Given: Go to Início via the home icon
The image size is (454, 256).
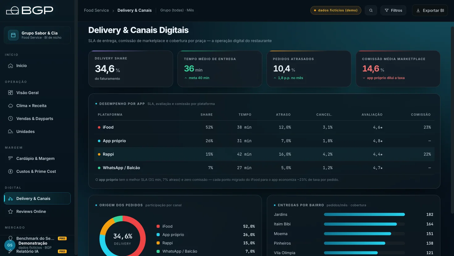Looking at the screenshot, I should tap(11, 66).
